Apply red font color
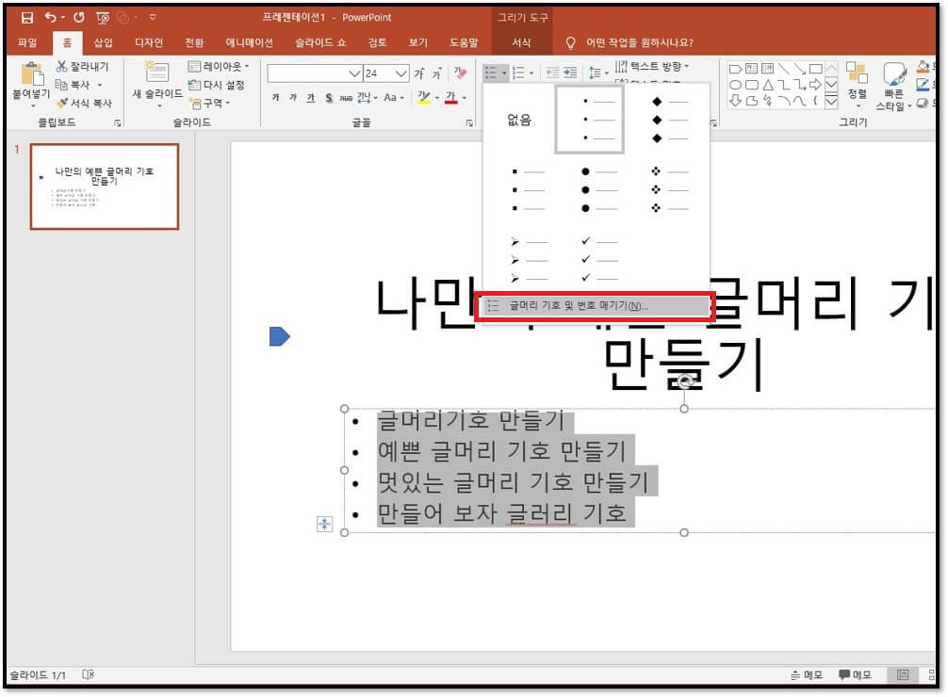 pos(451,97)
